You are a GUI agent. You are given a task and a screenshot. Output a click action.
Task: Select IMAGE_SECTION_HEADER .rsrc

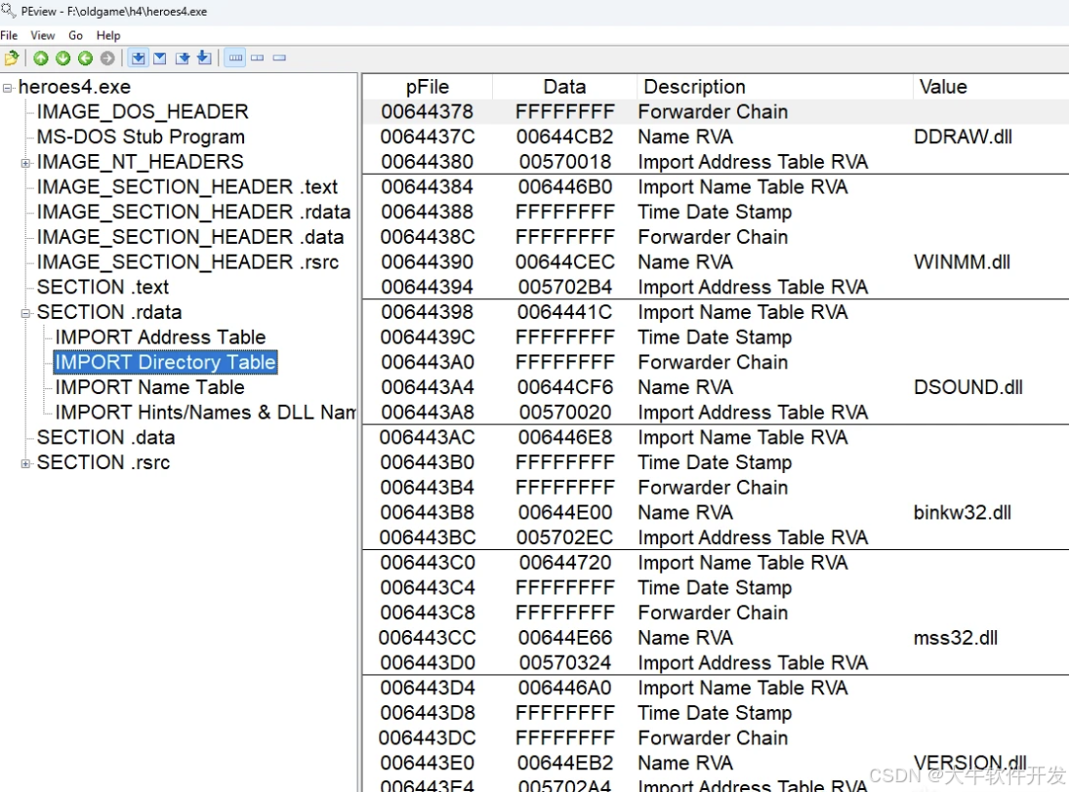[x=187, y=261]
